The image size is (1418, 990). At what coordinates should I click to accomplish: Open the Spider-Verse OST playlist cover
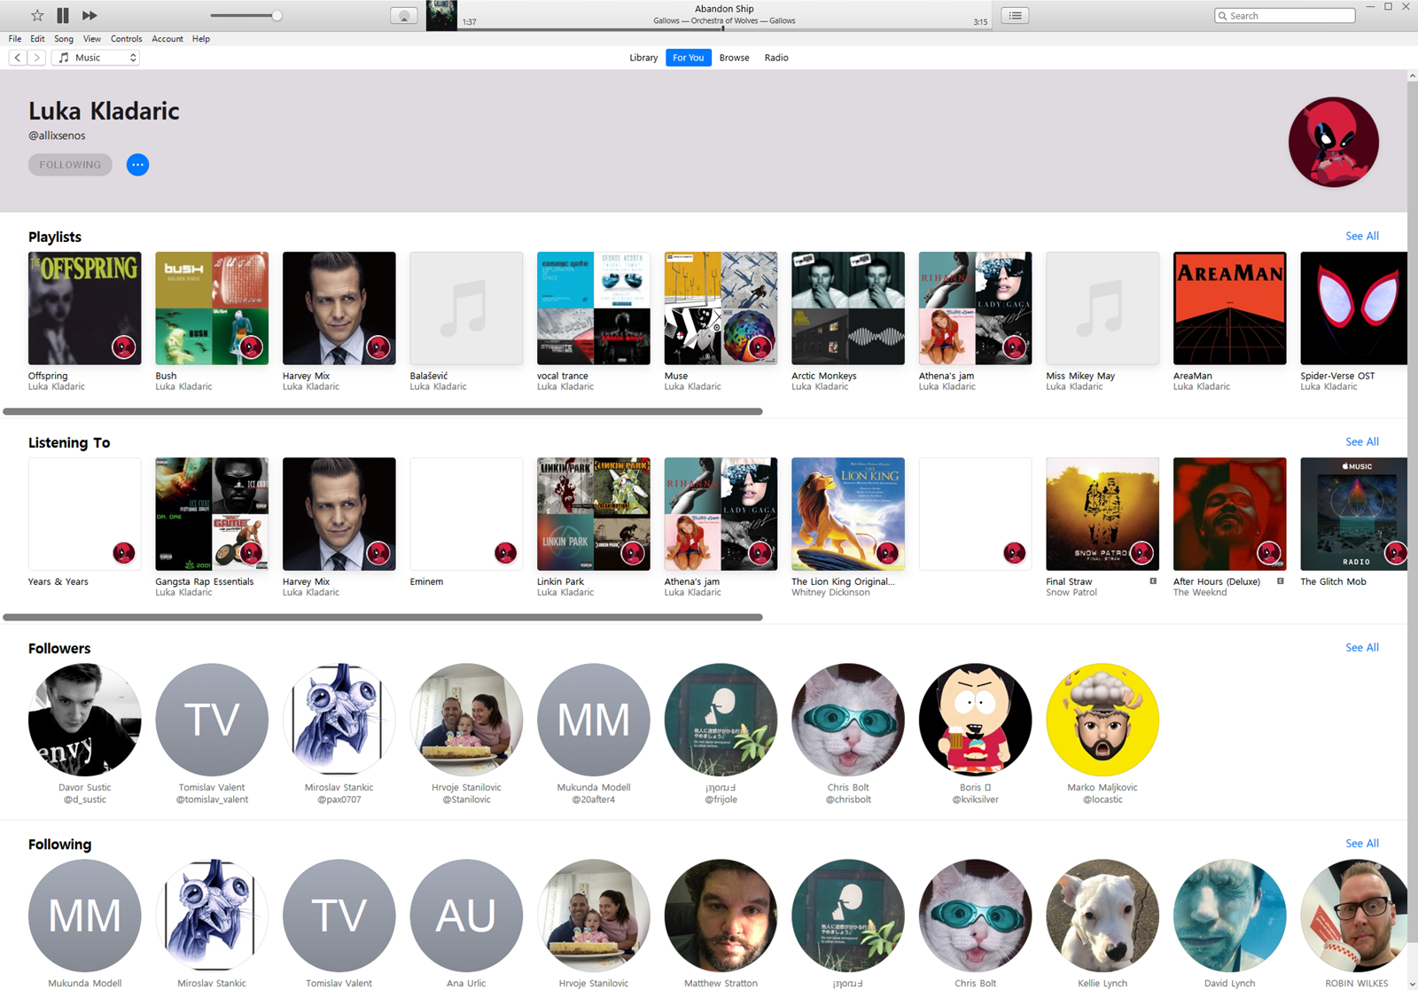(1353, 308)
